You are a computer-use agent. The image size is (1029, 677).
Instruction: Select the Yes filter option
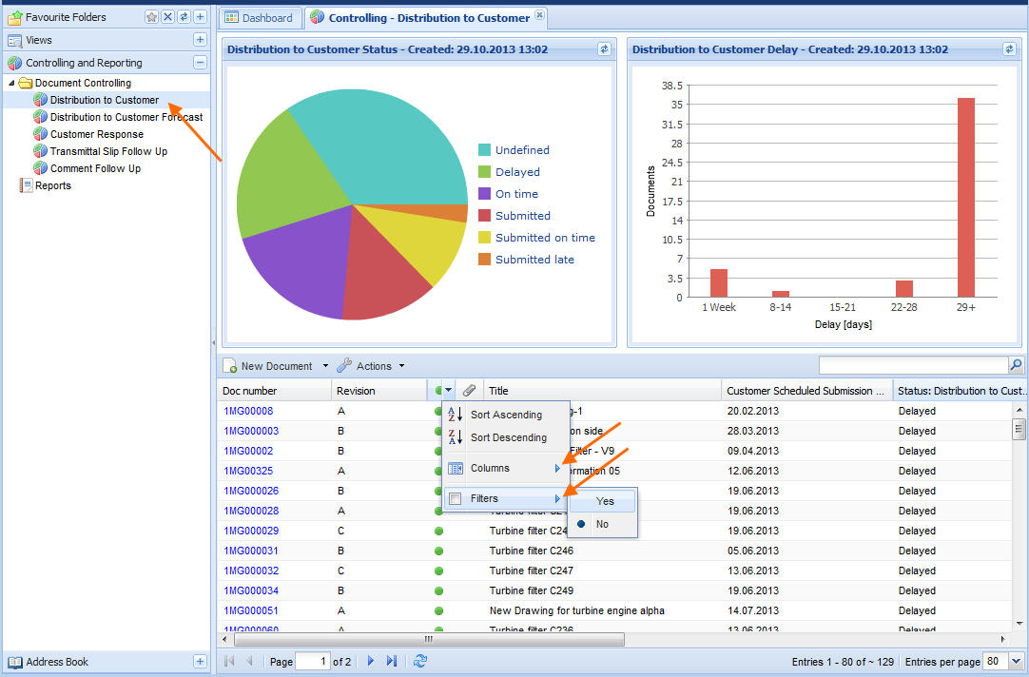605,501
